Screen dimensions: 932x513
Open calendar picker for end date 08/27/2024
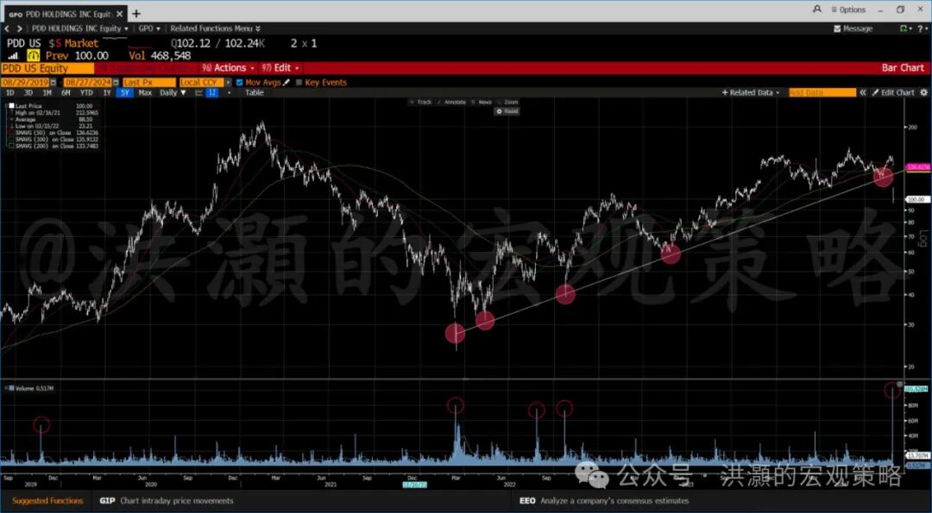tap(117, 83)
